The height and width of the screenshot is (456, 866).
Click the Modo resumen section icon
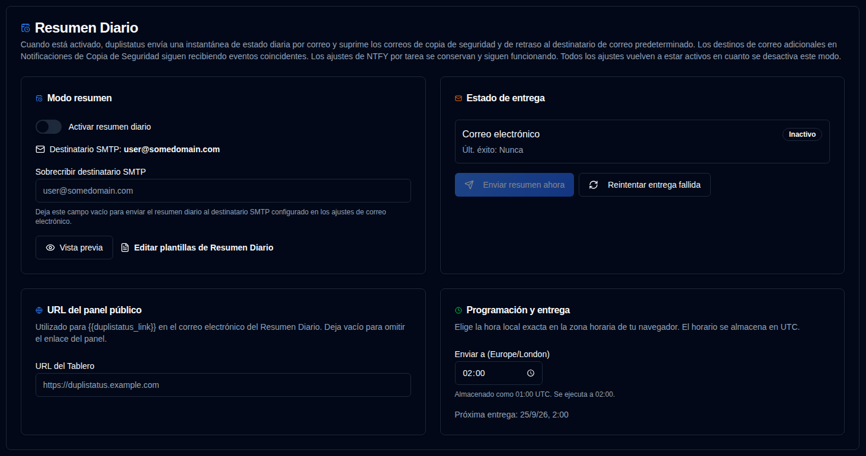(39, 98)
